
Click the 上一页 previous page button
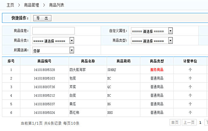[188, 122]
